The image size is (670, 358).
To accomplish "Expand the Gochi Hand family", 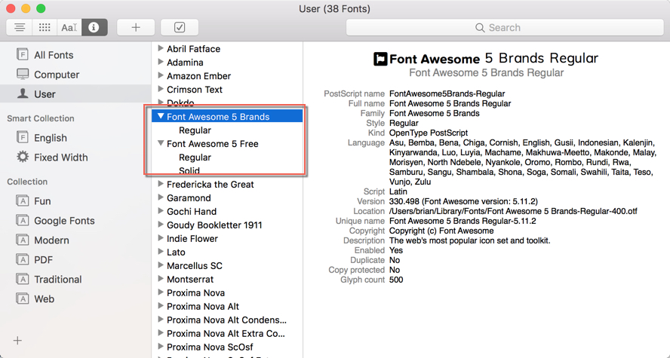I will click(161, 211).
